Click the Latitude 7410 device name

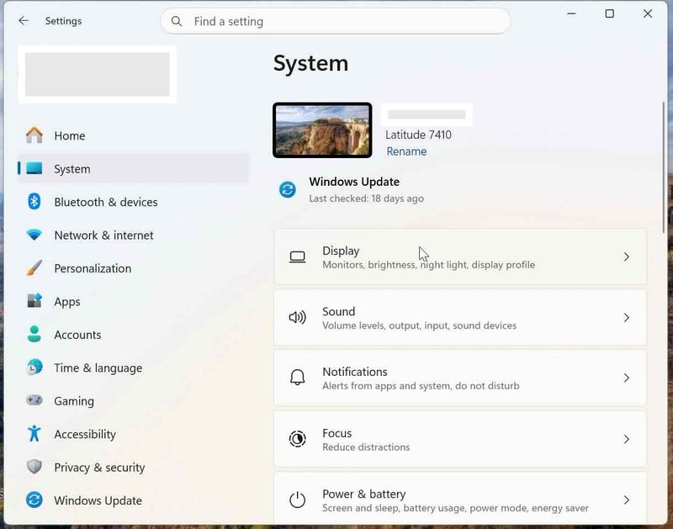[418, 135]
